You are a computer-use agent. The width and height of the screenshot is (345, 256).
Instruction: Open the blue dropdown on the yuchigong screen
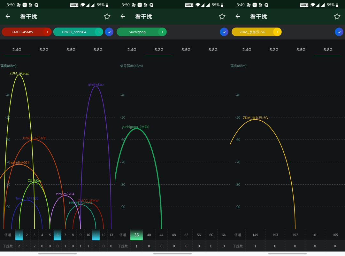click(224, 32)
